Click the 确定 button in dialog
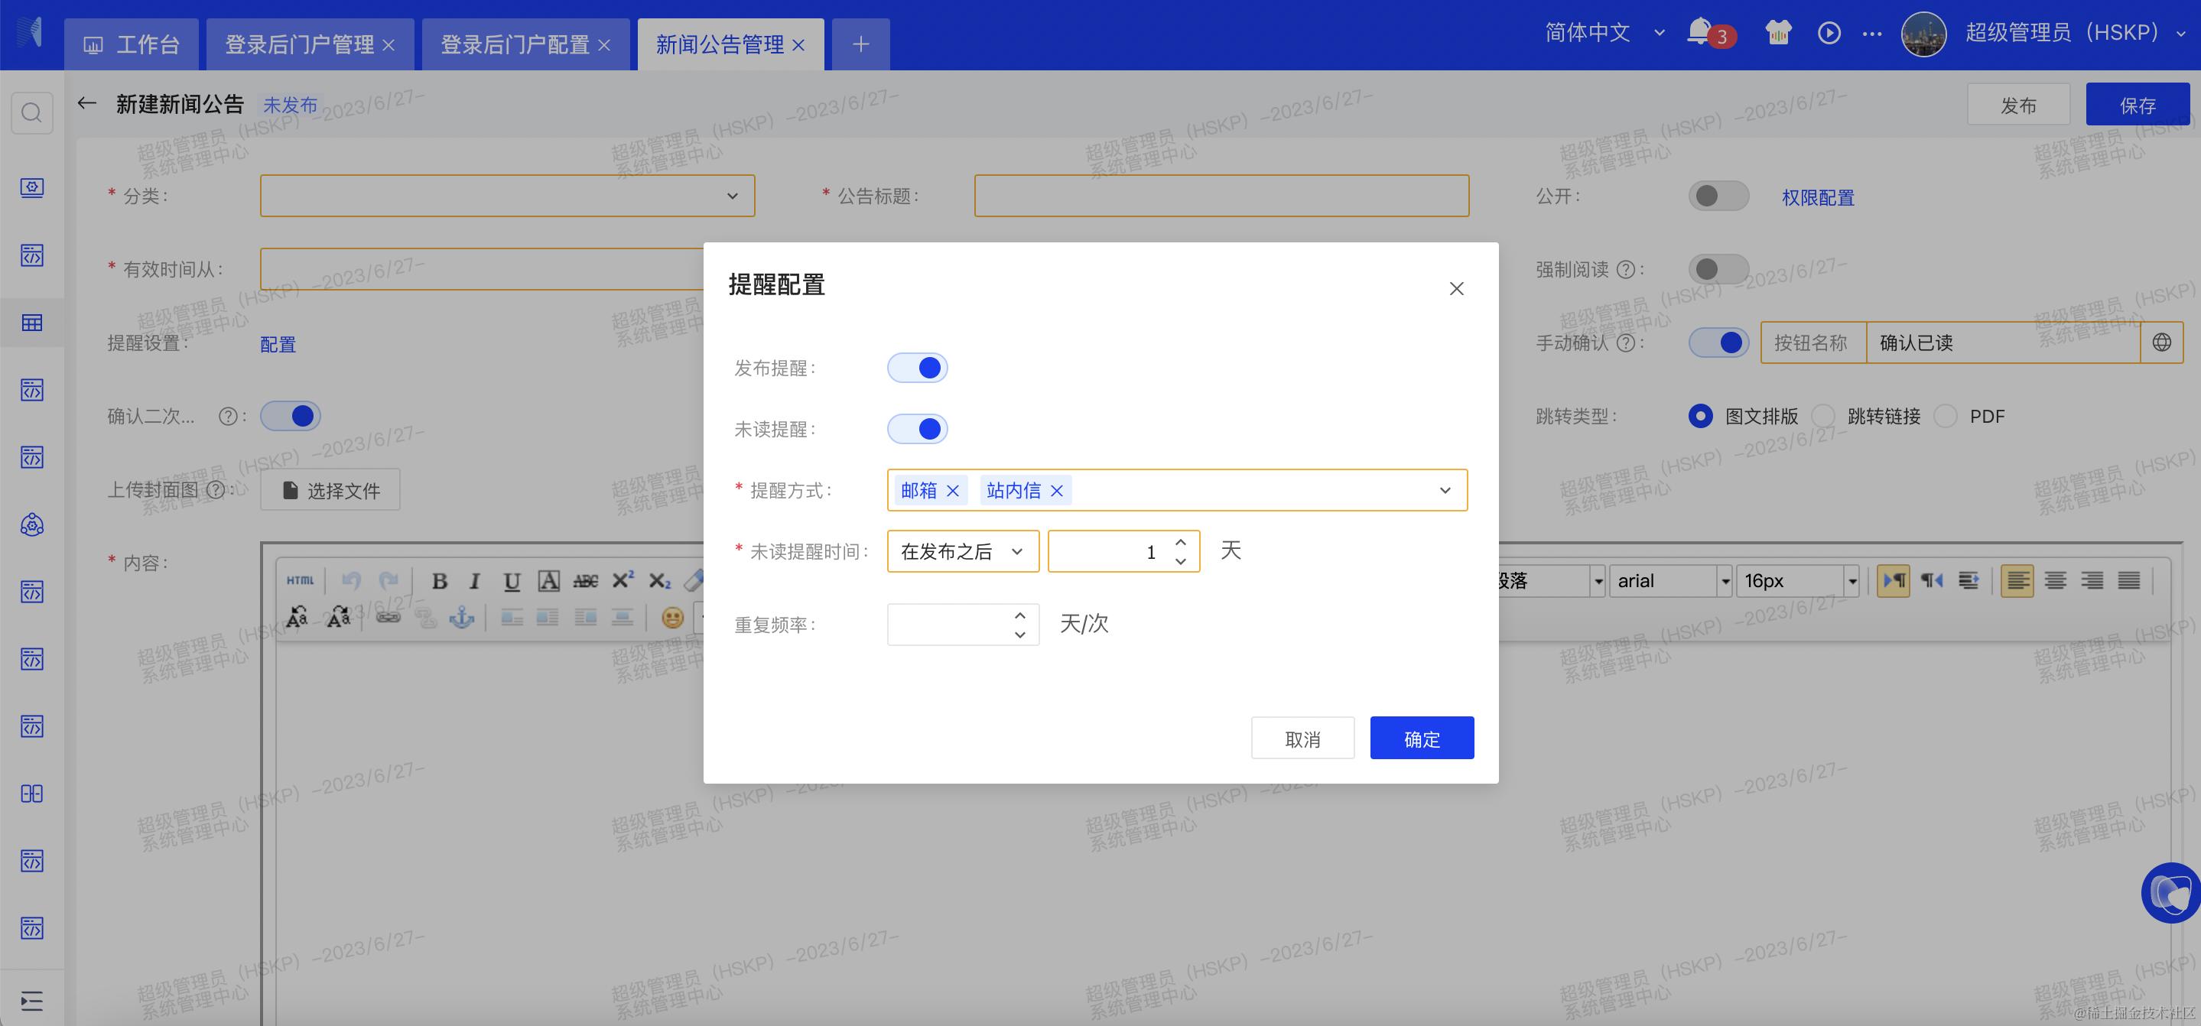This screenshot has width=2201, height=1026. [1421, 738]
